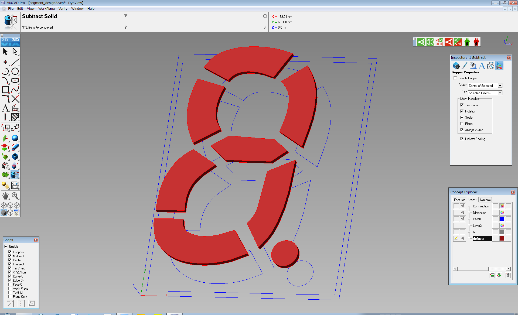This screenshot has width=518, height=315.
Task: Open the File menu
Action: pyautogui.click(x=11, y=9)
